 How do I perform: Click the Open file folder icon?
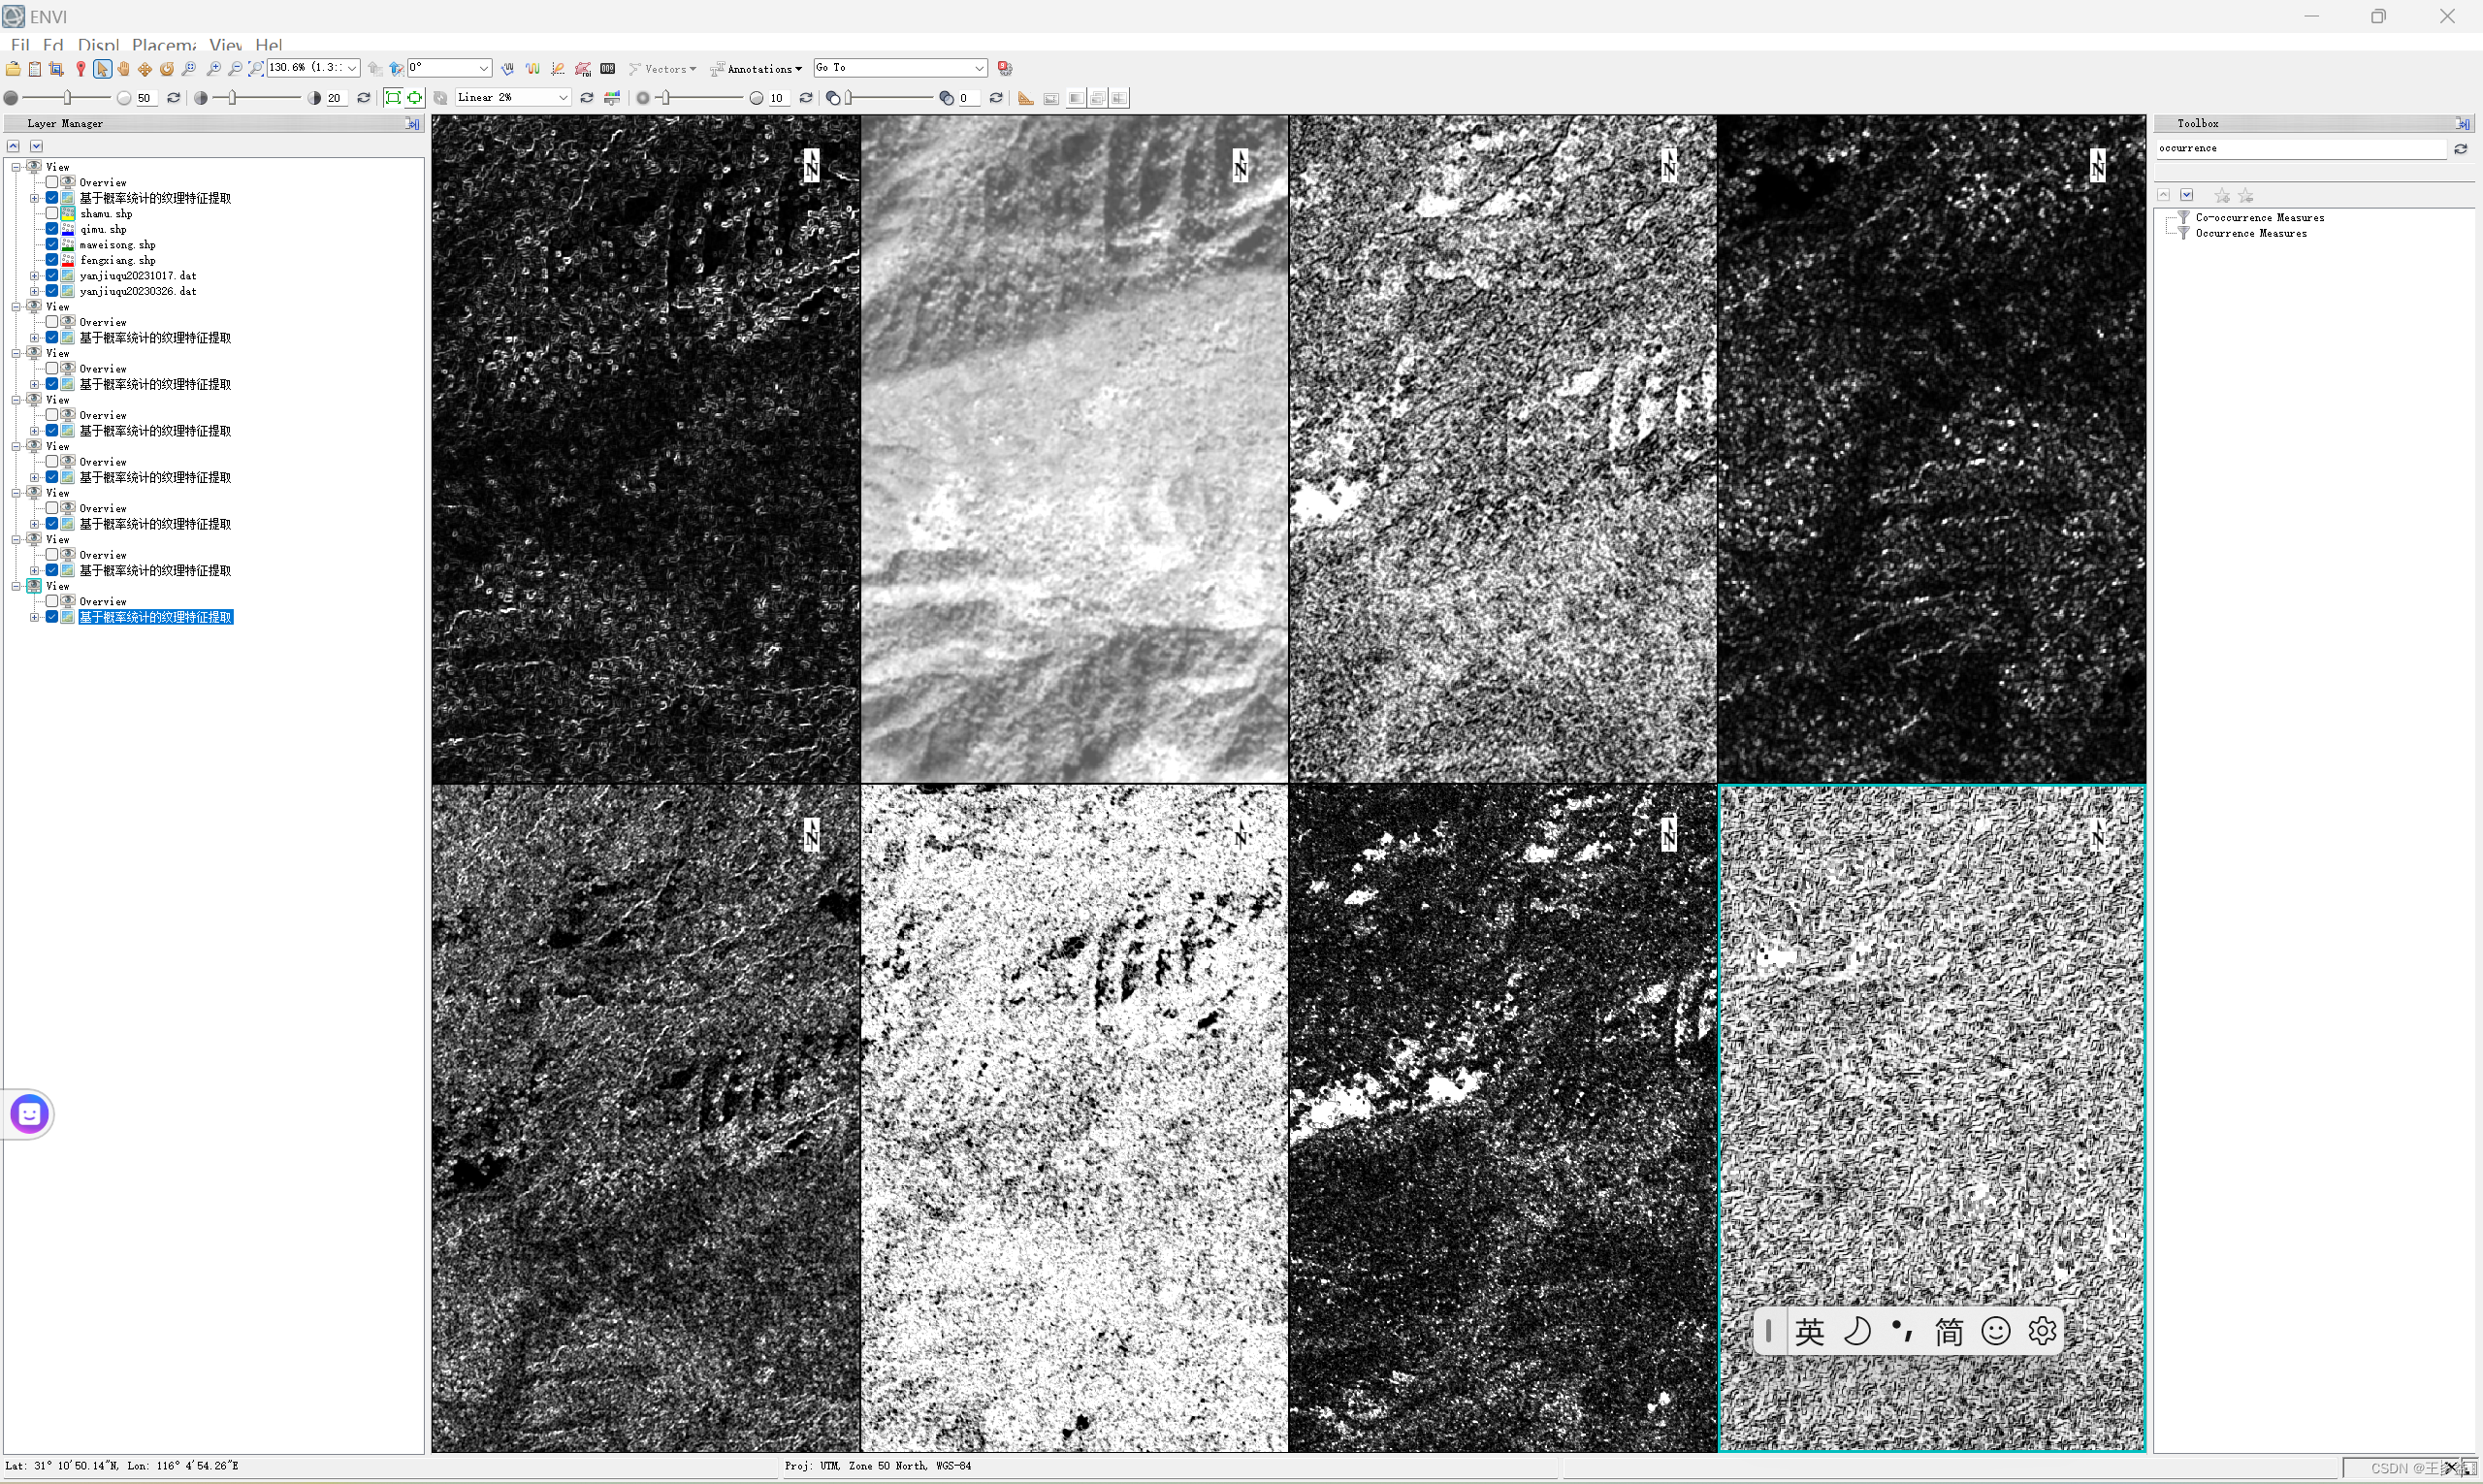click(x=13, y=69)
